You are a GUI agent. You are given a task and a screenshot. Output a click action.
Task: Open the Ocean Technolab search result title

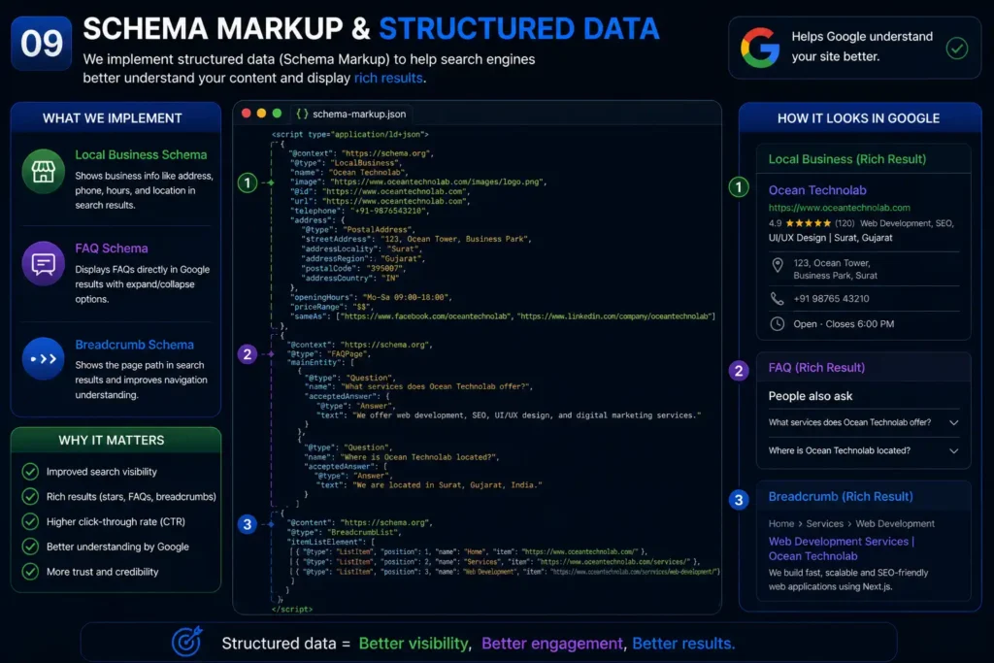pos(817,190)
